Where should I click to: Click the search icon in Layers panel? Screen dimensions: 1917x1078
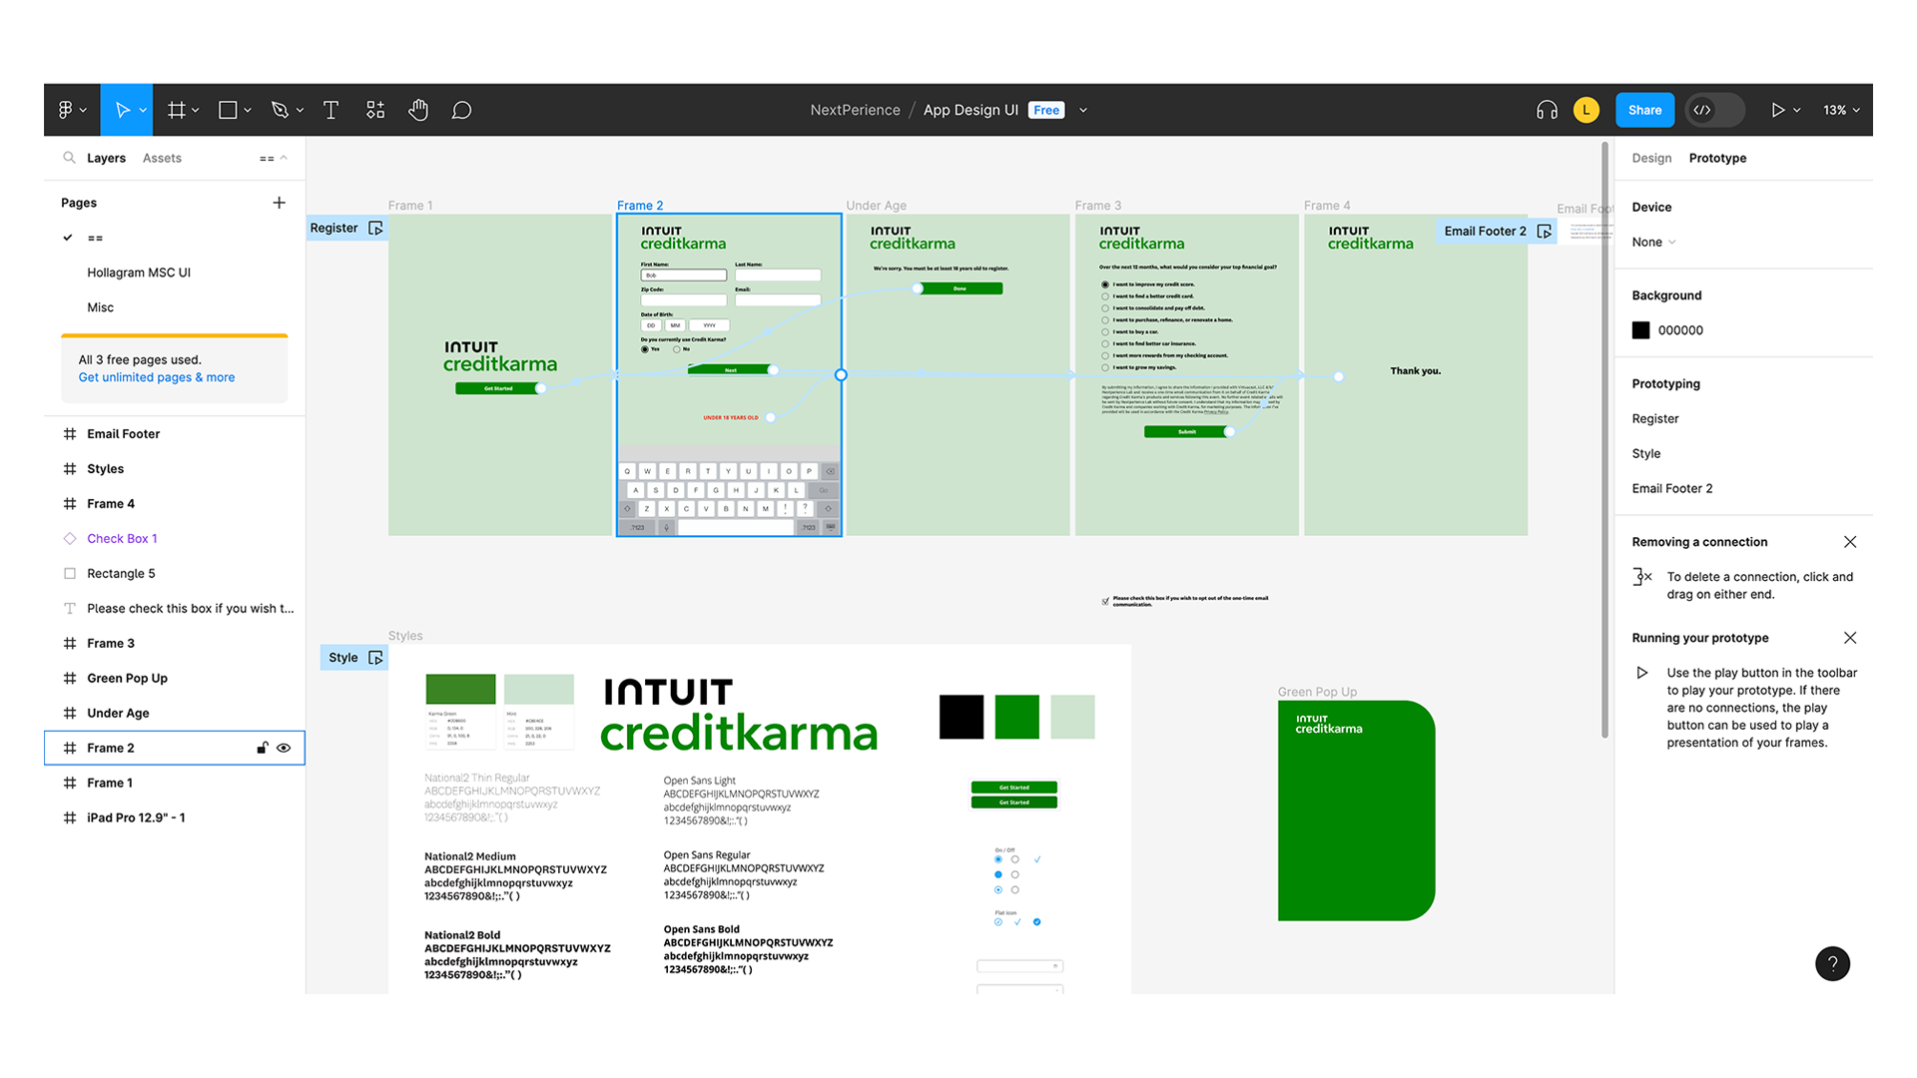point(69,158)
